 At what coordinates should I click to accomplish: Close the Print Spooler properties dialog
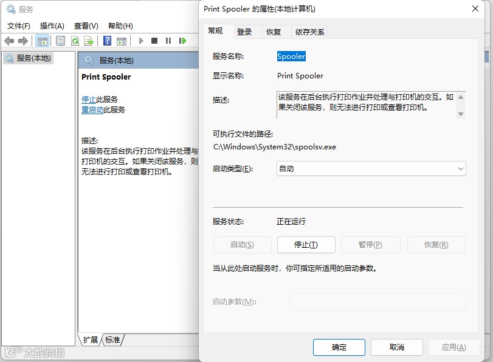click(475, 9)
